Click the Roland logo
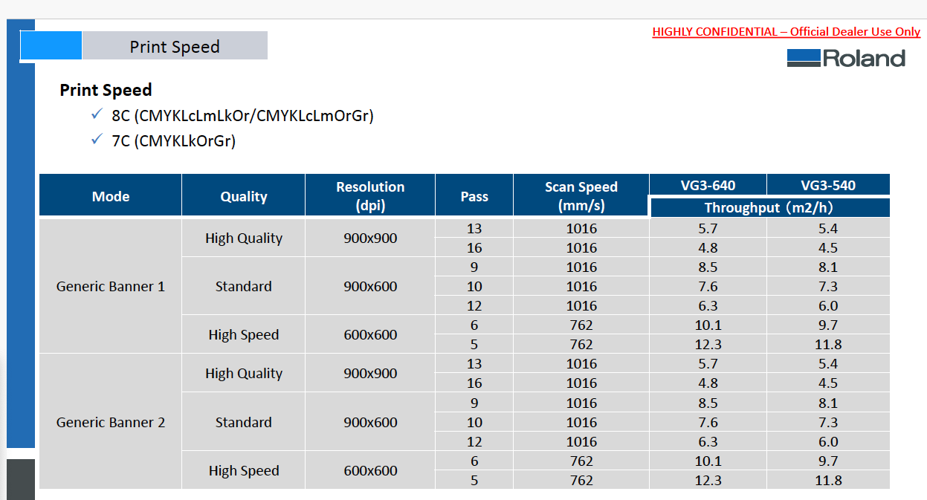927x500 pixels. click(846, 58)
